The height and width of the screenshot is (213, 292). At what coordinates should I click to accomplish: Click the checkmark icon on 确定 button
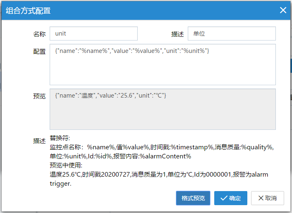(224, 198)
